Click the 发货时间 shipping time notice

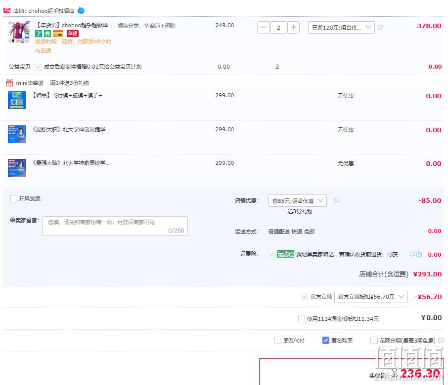[73, 46]
